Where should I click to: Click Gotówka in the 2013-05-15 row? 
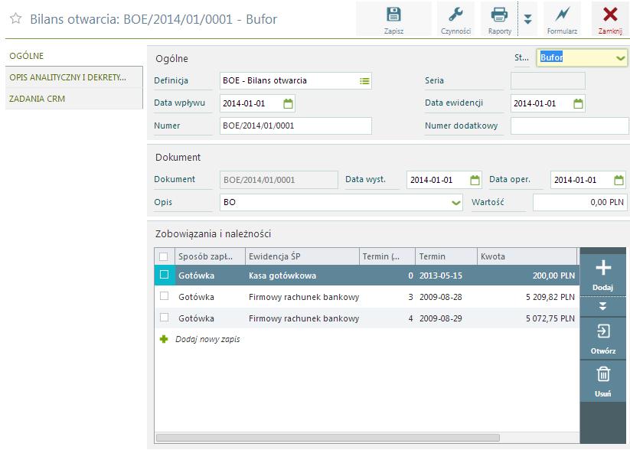196,276
